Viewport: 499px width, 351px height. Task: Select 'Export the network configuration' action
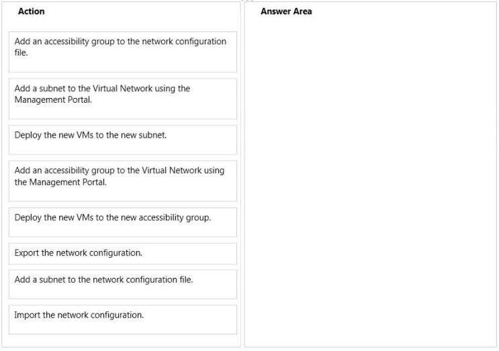click(x=123, y=254)
